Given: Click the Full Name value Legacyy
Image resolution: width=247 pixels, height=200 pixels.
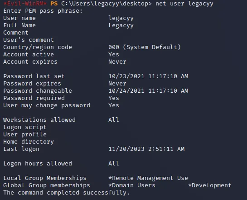Looking at the screenshot, I should [121, 25].
